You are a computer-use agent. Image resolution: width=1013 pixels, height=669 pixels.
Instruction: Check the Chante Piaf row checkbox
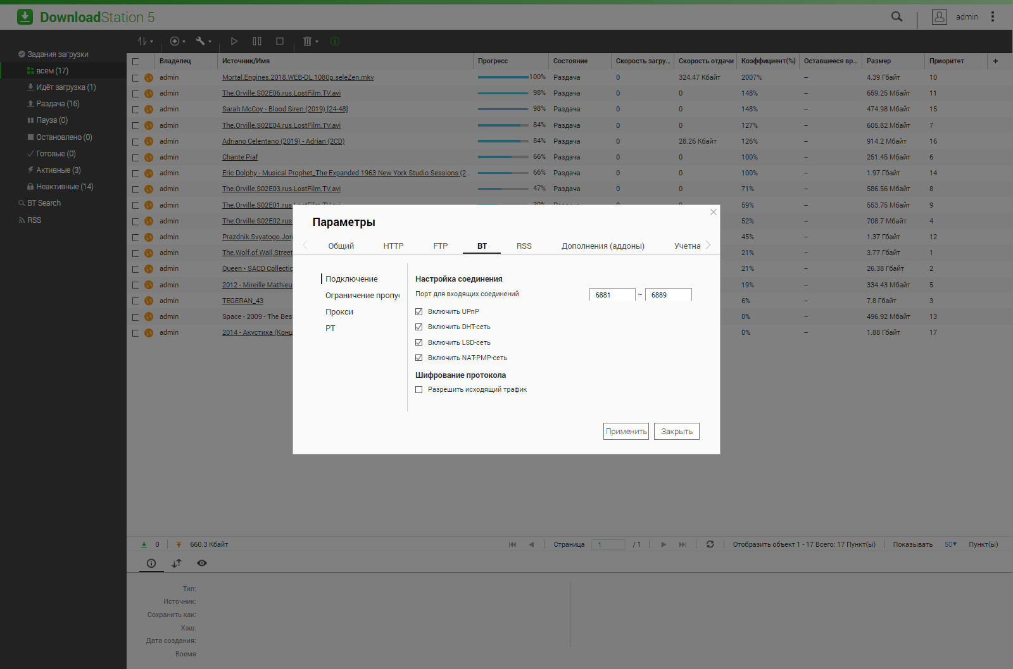135,158
